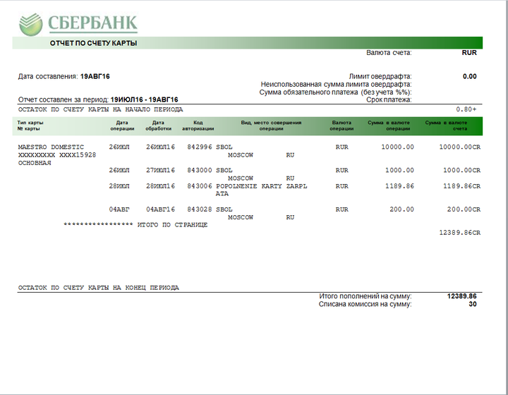Click the overdraft limit value 0.00
This screenshot has width=508, height=395.
469,76
